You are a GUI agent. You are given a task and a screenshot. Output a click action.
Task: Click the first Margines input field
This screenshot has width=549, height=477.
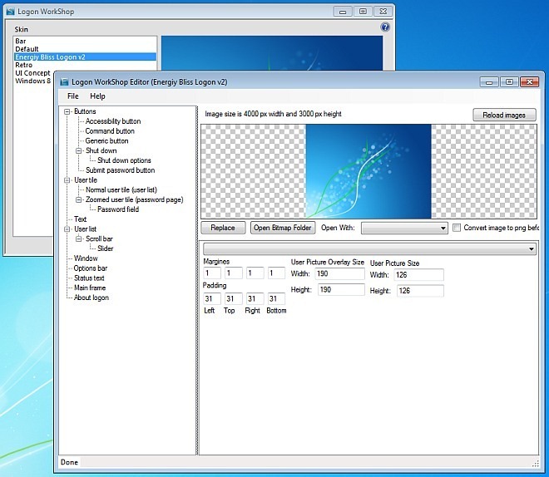212,273
